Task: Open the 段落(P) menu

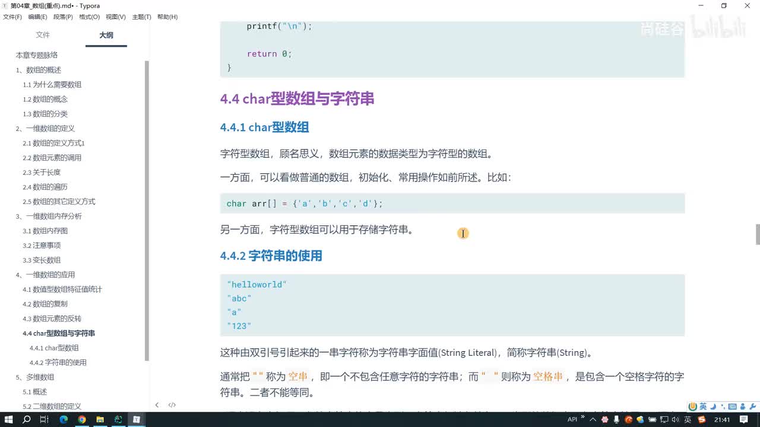Action: click(x=63, y=17)
